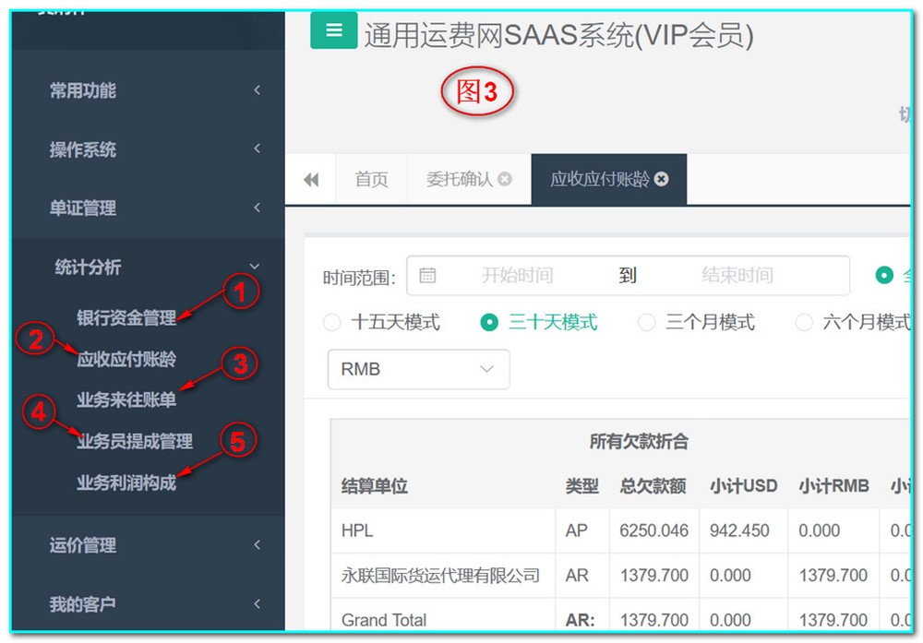The image size is (923, 643).
Task: Choose the 三个月模式 radio option
Action: [647, 323]
